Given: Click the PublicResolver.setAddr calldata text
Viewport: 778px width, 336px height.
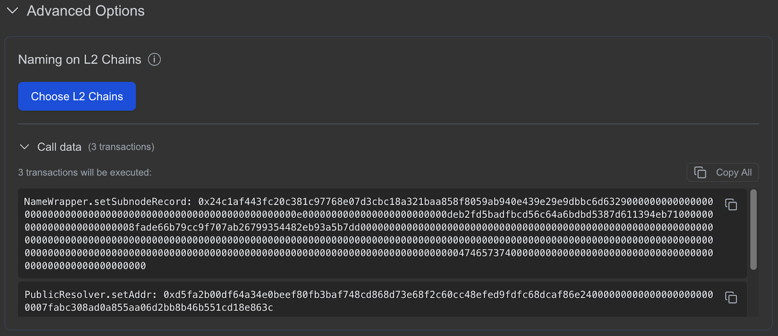Looking at the screenshot, I should click(x=340, y=299).
